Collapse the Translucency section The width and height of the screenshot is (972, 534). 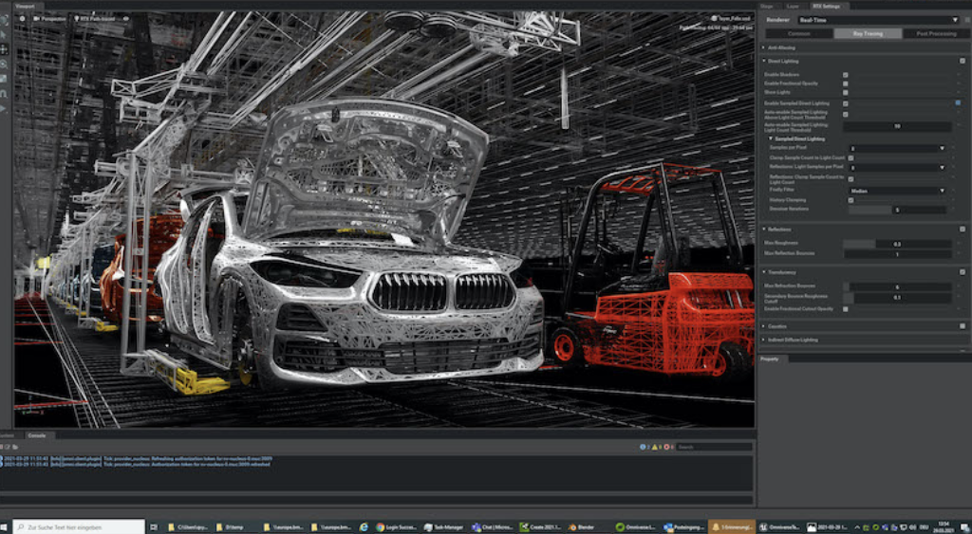pyautogui.click(x=764, y=272)
